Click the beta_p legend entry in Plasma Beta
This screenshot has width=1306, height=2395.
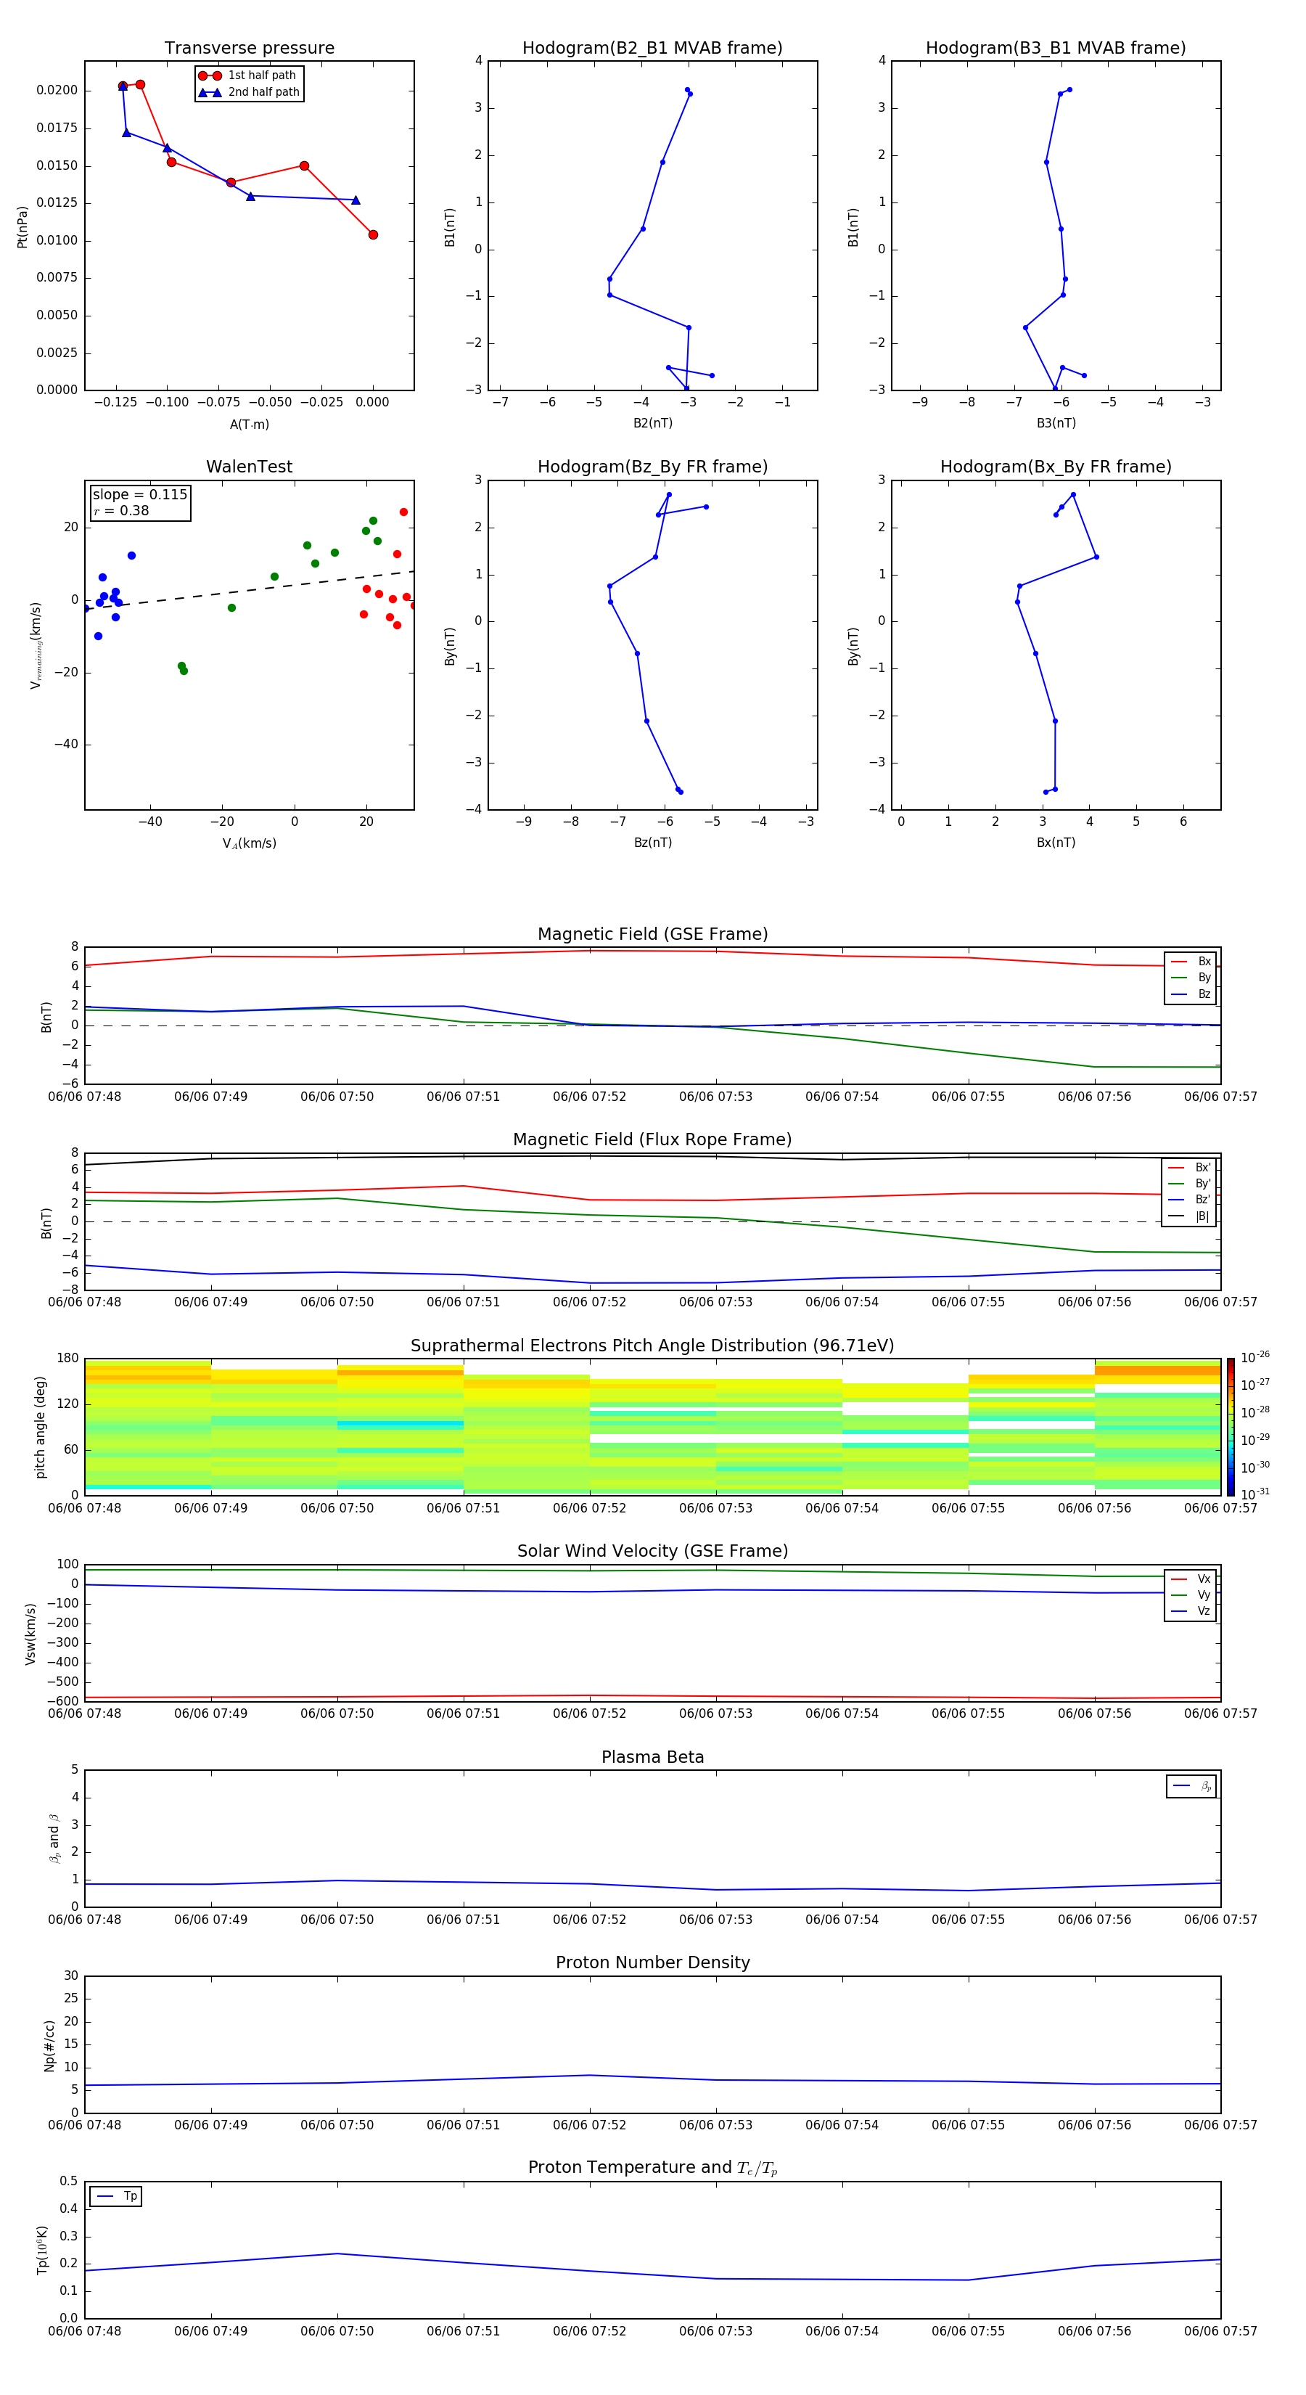(x=1191, y=1786)
